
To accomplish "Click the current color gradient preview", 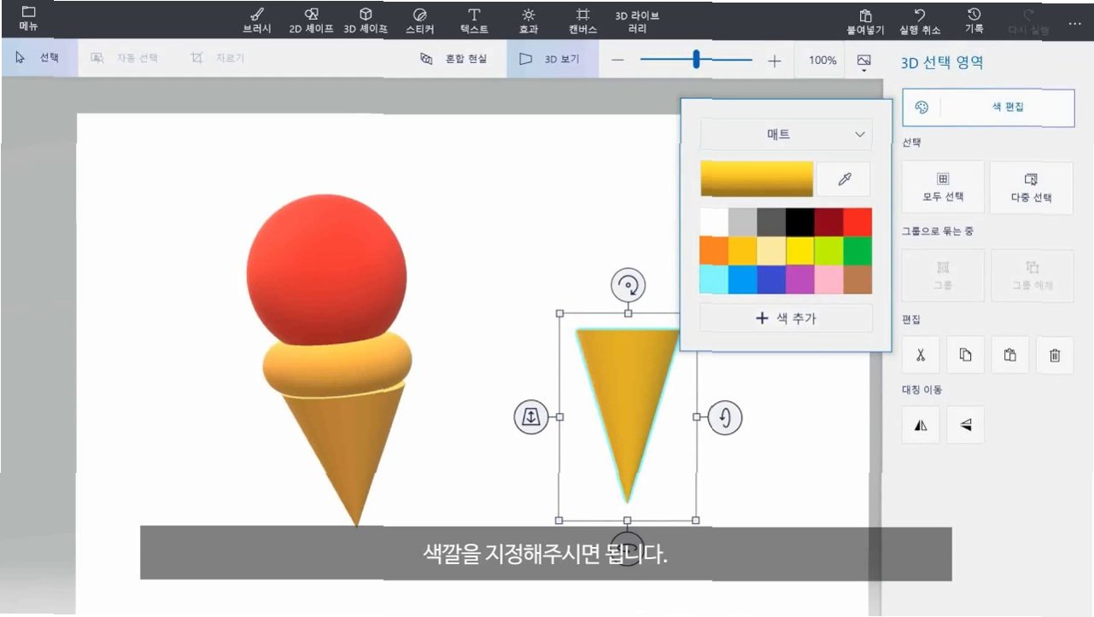I will (757, 179).
